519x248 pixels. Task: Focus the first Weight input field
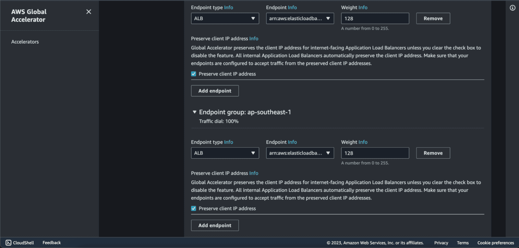(x=375, y=18)
